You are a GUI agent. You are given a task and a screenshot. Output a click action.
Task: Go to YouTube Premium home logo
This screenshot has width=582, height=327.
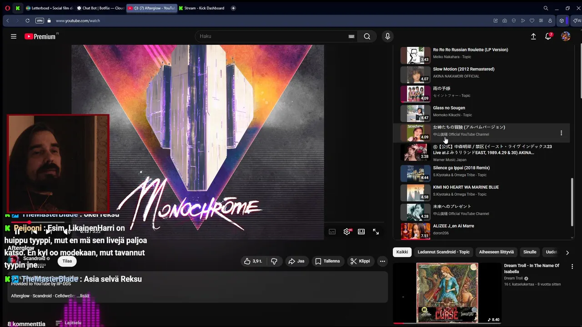pyautogui.click(x=41, y=36)
